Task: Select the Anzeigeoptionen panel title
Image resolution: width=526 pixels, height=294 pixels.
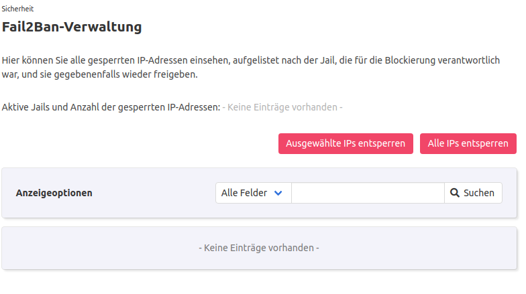Action: tap(54, 193)
